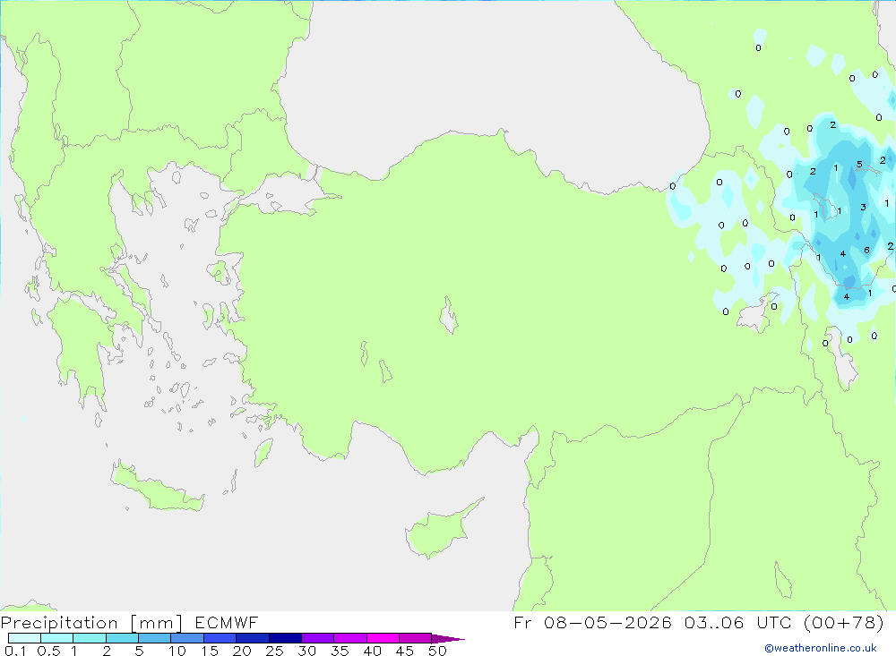Click the 20–25 mm dark blue swatch
This screenshot has height=656, width=896.
coord(252,638)
